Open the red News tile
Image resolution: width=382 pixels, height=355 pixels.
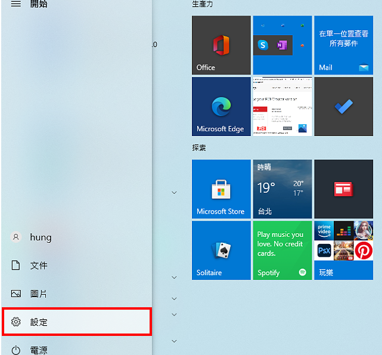tap(343, 189)
